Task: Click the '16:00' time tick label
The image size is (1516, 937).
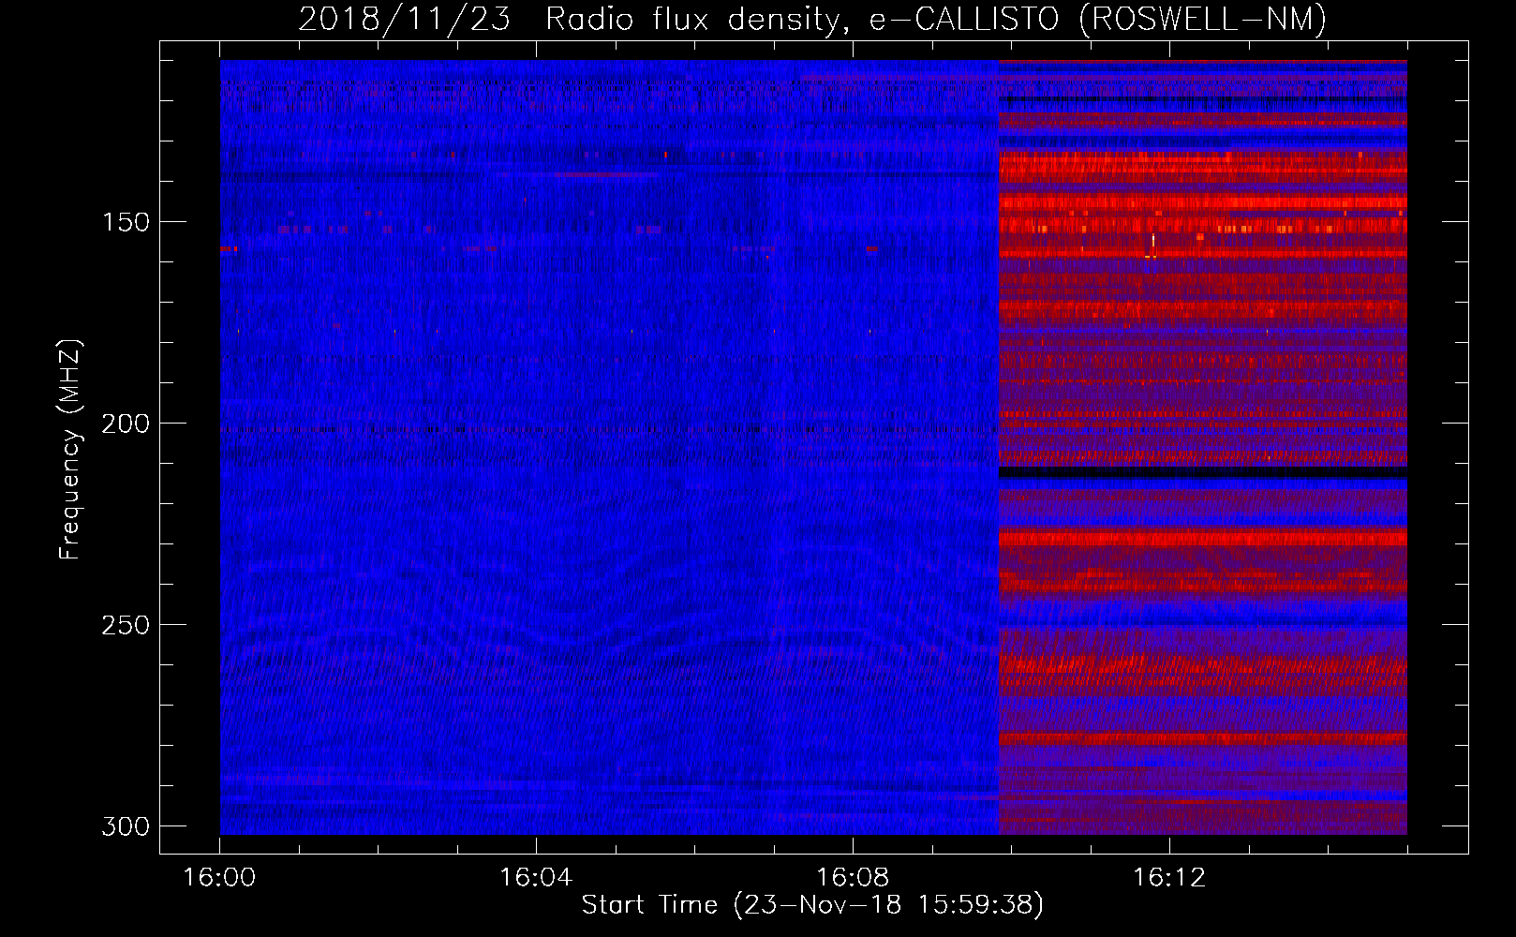Action: [x=219, y=878]
